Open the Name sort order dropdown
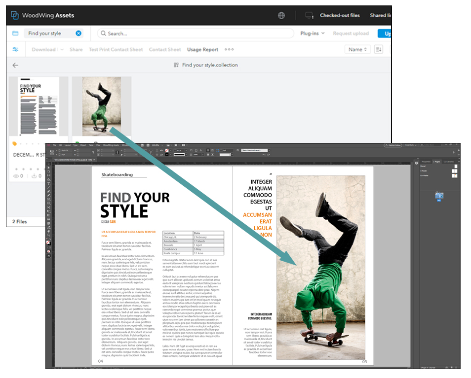This screenshot has height=378, width=471. click(x=357, y=49)
